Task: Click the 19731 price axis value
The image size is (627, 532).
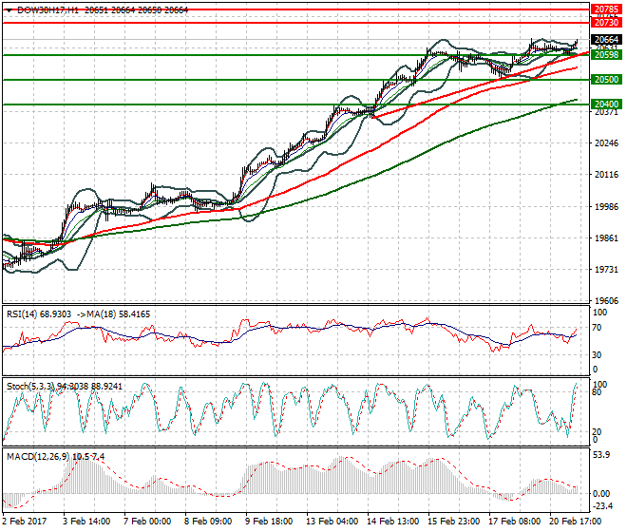Action: [606, 270]
